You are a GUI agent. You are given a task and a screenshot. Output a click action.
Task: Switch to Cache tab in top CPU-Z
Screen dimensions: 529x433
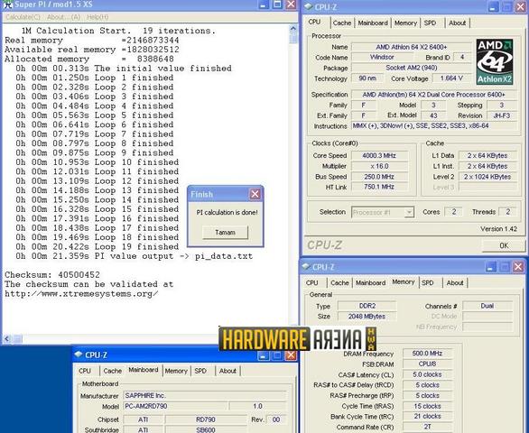[x=342, y=23]
